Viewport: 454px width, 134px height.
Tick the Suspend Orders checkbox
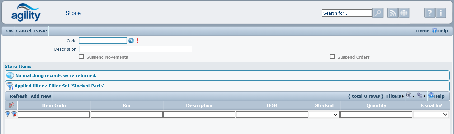coord(332,57)
